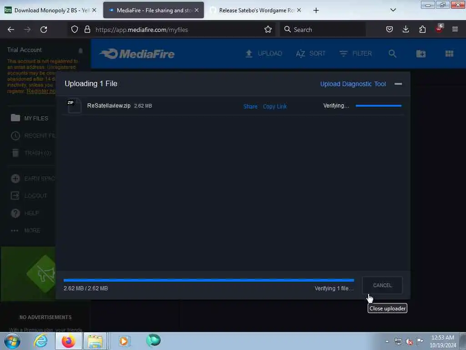The height and width of the screenshot is (350, 466).
Task: Open the Pocket save icon
Action: tap(390, 29)
